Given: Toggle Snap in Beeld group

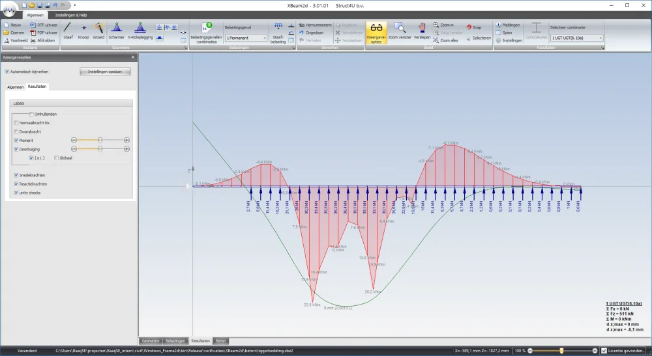Looking at the screenshot, I should 473,27.
